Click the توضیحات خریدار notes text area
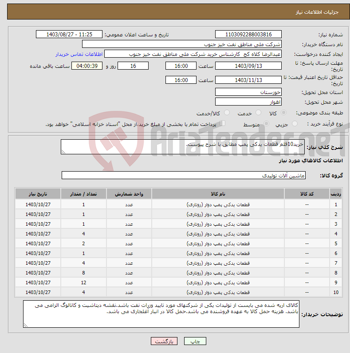This screenshot has height=353, width=350. (161, 314)
